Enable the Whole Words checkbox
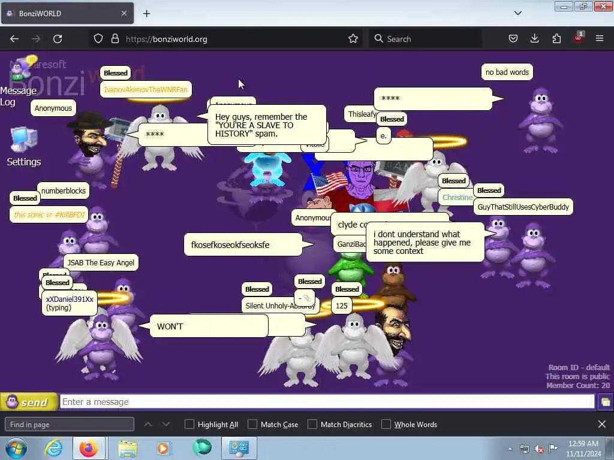This screenshot has height=460, width=614. click(386, 425)
